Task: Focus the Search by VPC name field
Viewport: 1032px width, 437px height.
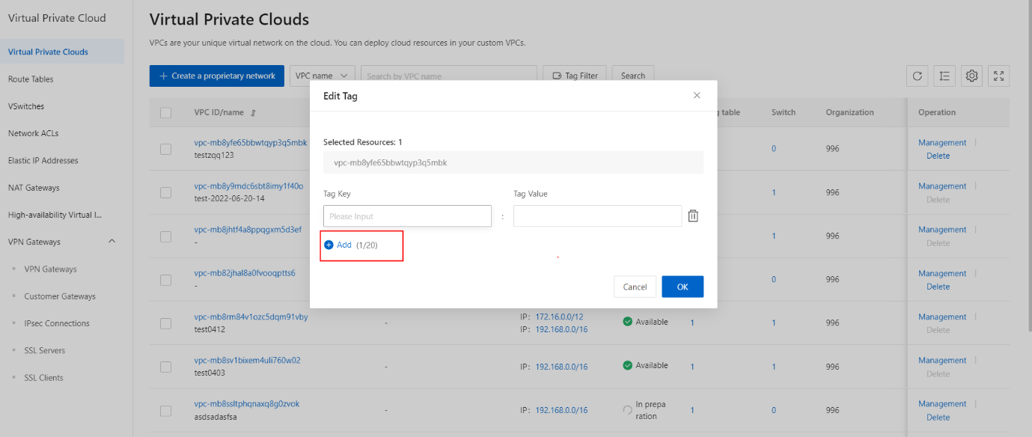Action: tap(449, 76)
